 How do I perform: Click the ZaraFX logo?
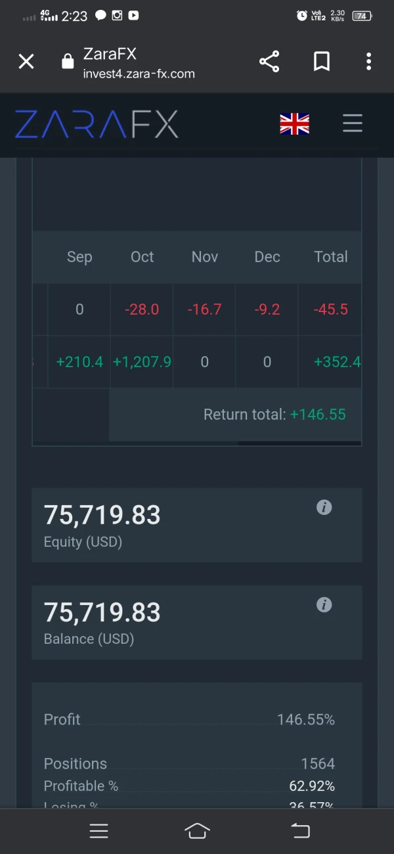point(97,124)
